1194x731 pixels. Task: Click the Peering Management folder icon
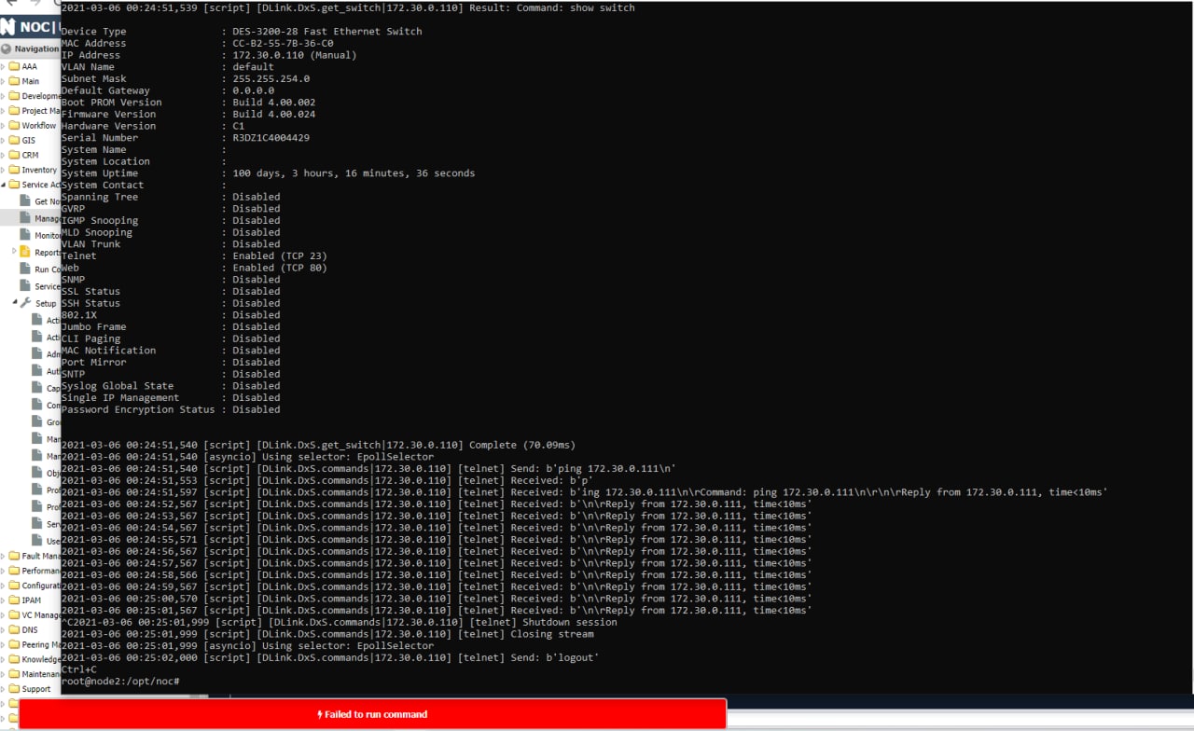click(x=14, y=644)
